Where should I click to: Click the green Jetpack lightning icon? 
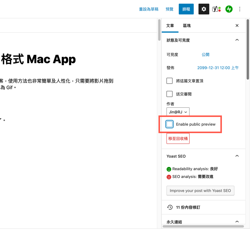click(x=229, y=9)
